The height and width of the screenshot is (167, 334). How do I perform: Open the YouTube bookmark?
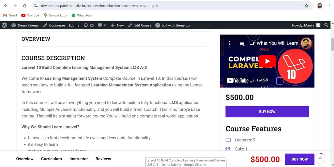(30, 15)
